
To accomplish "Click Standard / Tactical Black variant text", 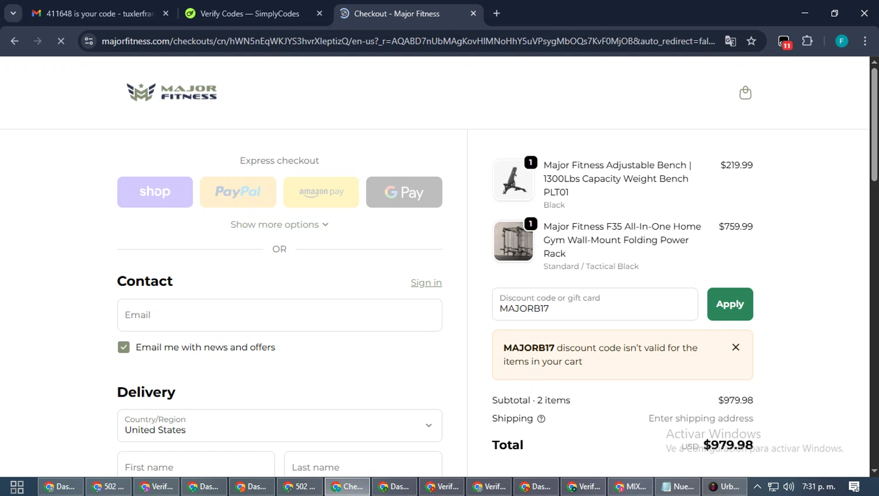I will [591, 266].
